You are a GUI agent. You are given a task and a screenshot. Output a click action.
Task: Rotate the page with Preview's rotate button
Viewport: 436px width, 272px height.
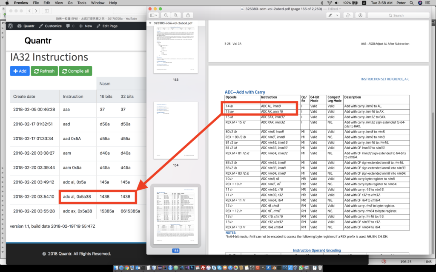click(348, 15)
